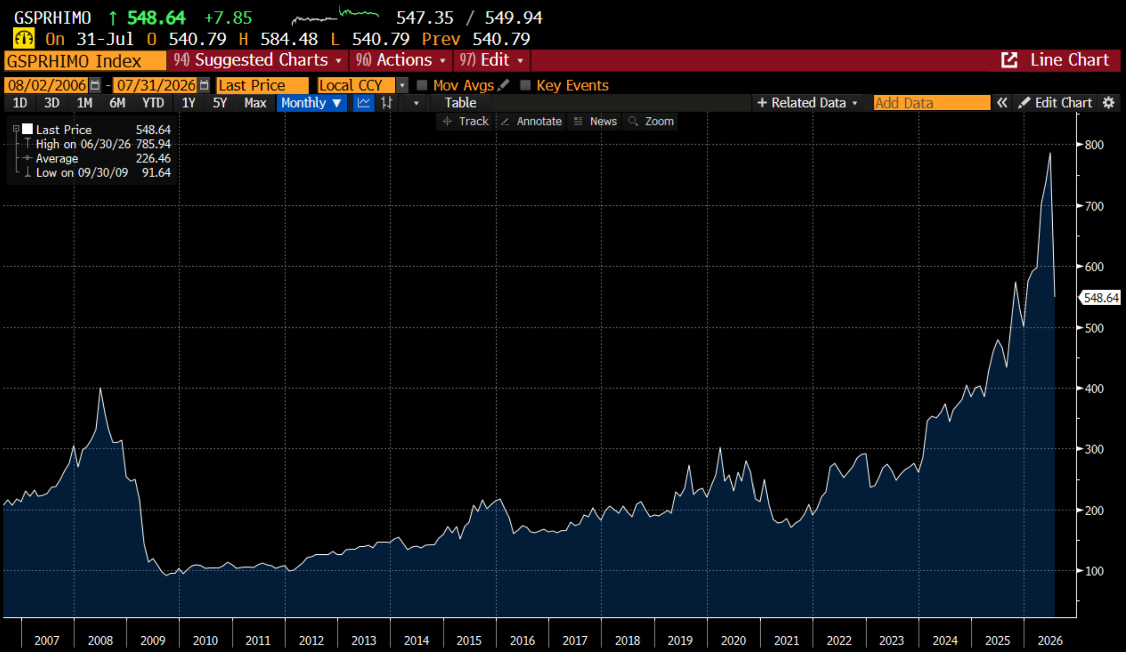Screen dimensions: 1126x652
Task: Click the white Last Price color swatch
Action: tap(27, 129)
